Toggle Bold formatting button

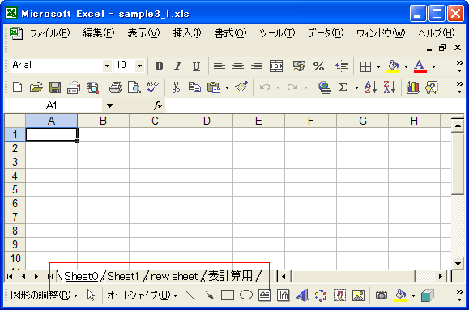159,66
